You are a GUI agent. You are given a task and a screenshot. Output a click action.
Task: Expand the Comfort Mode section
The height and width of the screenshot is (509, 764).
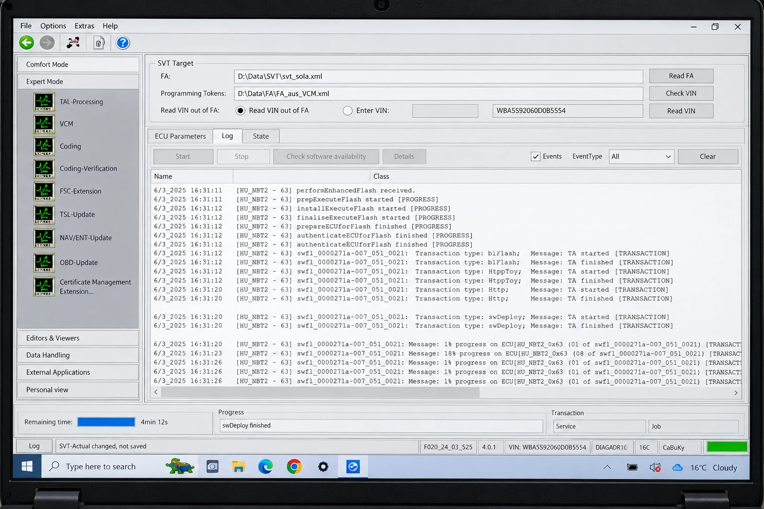point(78,65)
